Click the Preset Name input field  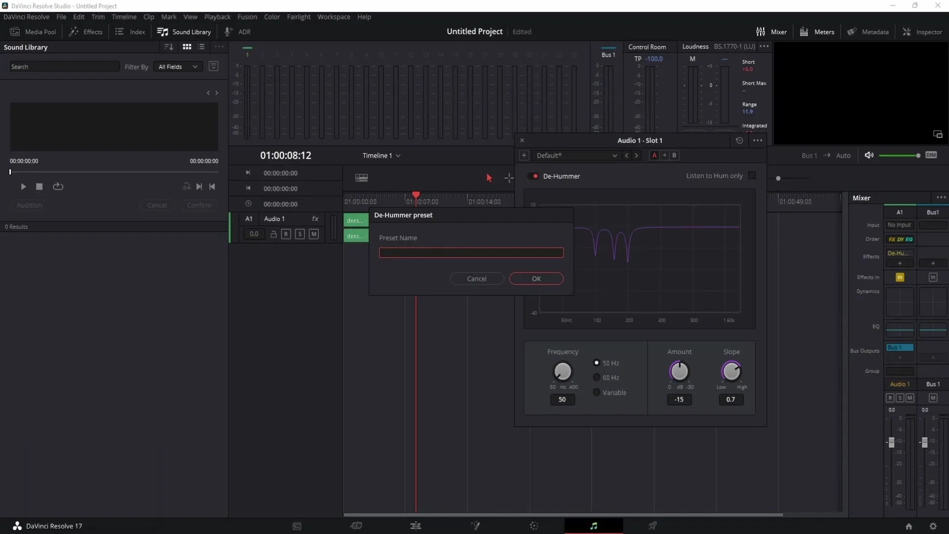pyautogui.click(x=471, y=252)
